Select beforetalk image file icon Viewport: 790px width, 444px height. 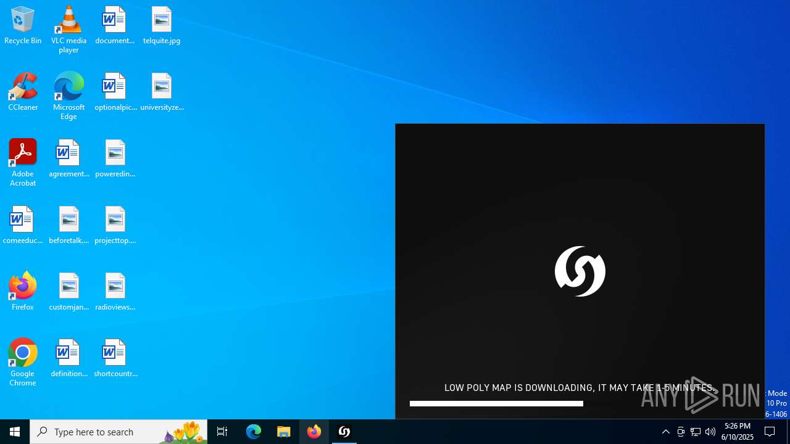click(69, 226)
